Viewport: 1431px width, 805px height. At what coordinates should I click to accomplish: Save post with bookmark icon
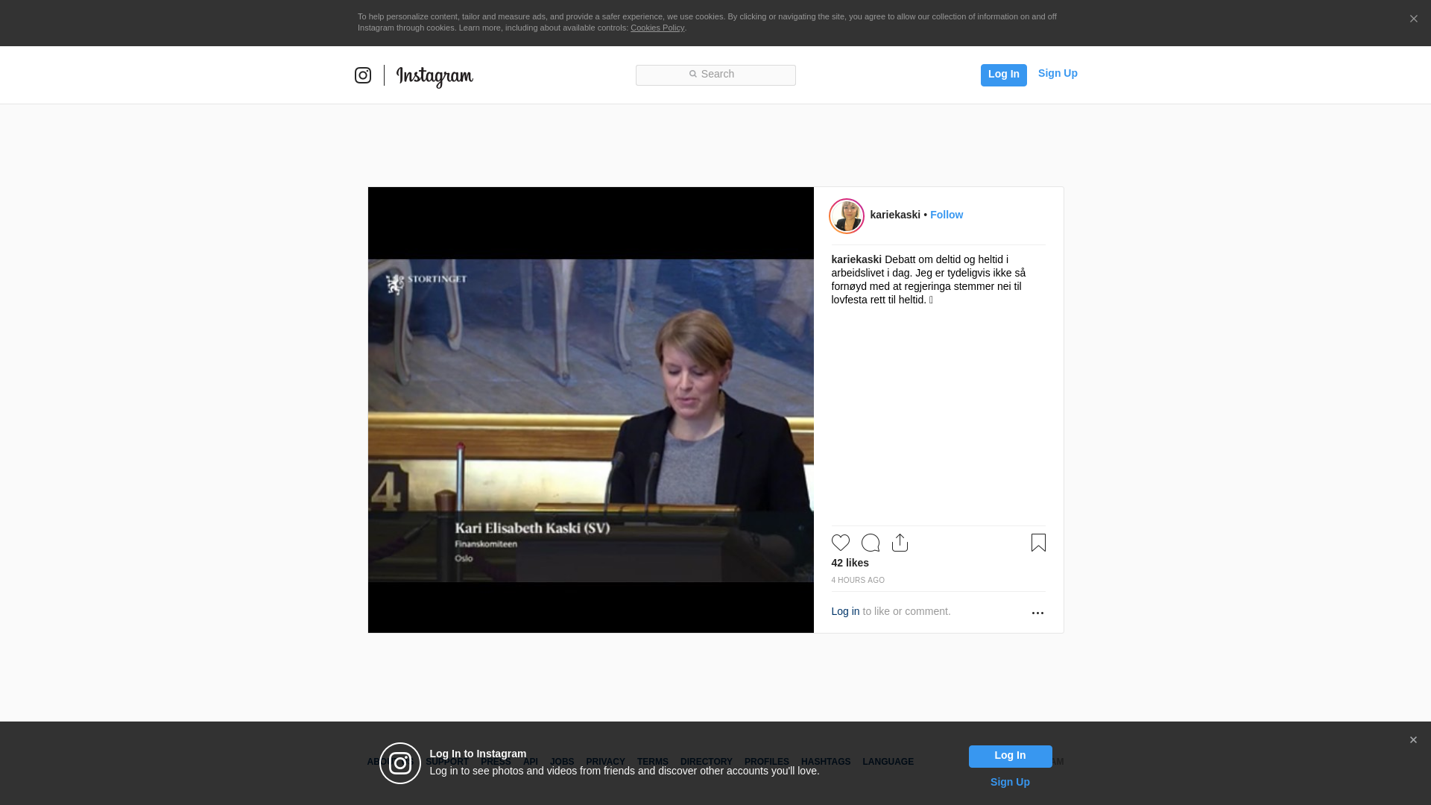tap(1038, 543)
